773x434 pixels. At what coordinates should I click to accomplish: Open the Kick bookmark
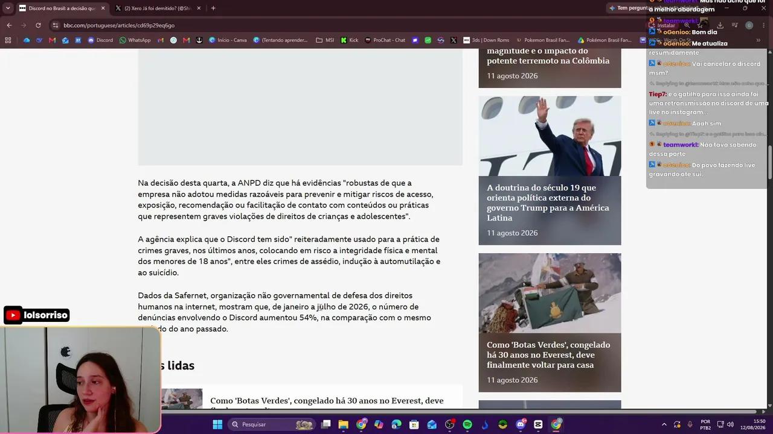pos(349,40)
